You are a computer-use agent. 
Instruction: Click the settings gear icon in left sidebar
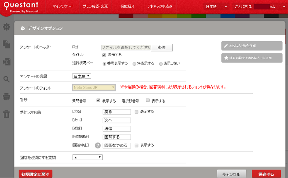(6, 27)
